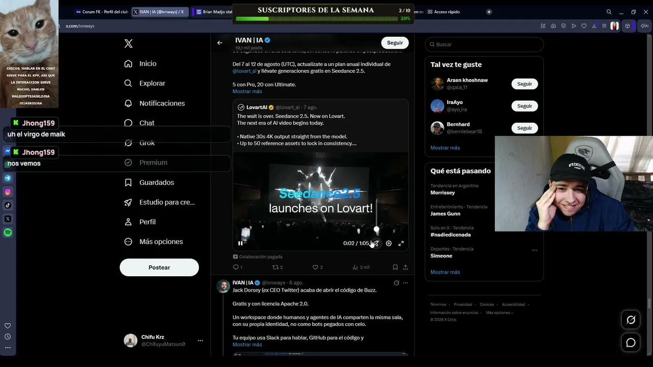Follow Arasn khoshnaw
This screenshot has height=367, width=653.
click(524, 84)
